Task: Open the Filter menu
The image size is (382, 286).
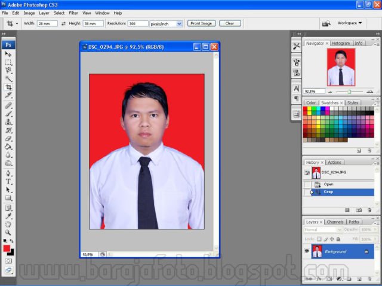Action: pos(73,13)
